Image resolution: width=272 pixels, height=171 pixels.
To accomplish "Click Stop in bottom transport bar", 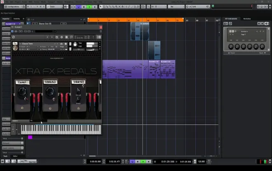I will tap(138, 162).
